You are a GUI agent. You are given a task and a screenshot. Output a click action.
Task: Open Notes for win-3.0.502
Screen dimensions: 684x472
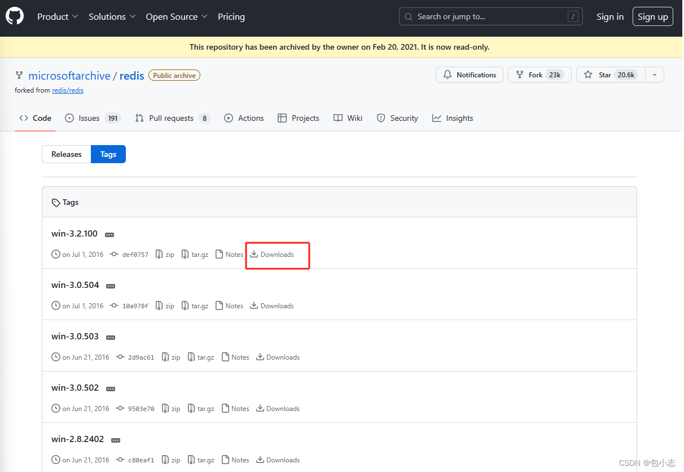235,409
